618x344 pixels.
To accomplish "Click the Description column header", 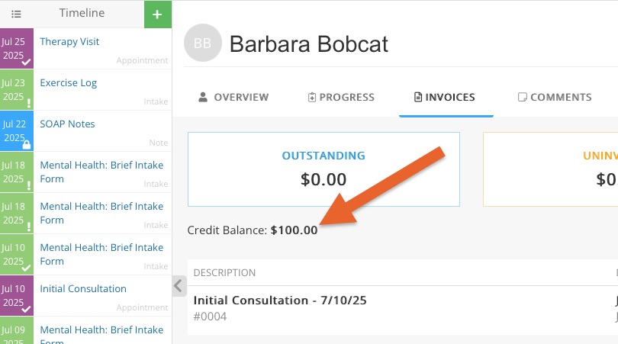I will pyautogui.click(x=224, y=272).
